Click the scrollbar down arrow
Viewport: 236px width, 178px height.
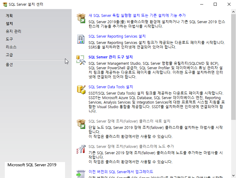coord(234,175)
